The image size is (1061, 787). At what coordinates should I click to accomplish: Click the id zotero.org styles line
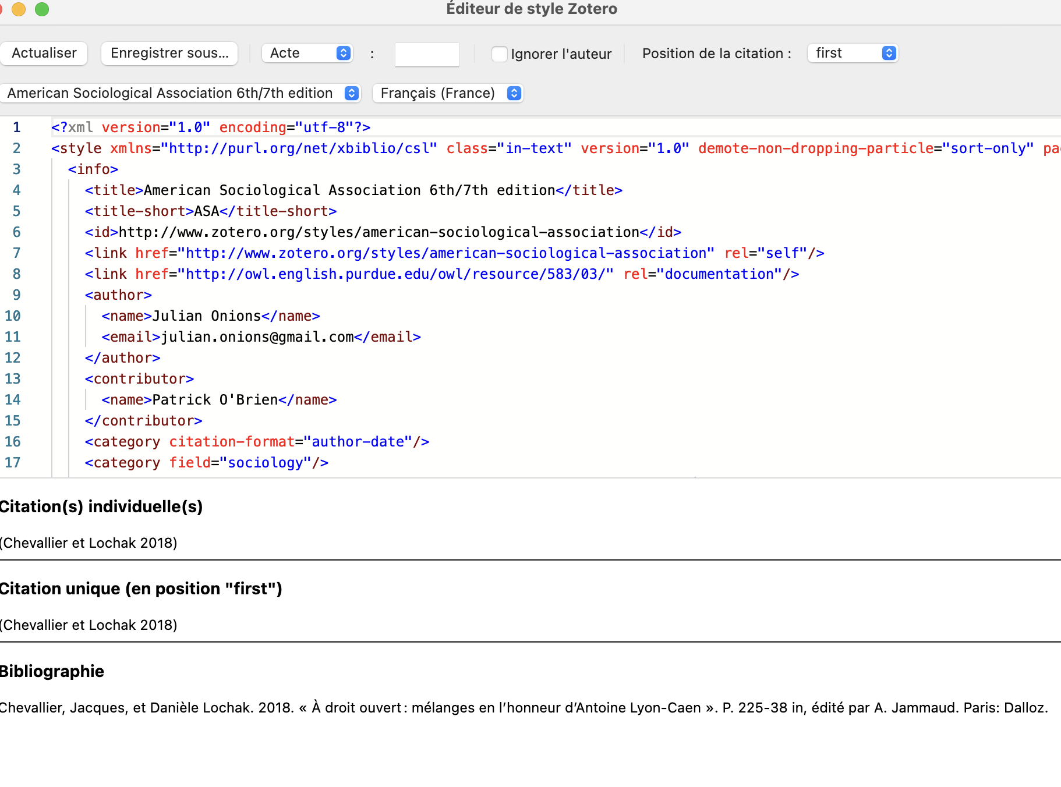pos(383,232)
